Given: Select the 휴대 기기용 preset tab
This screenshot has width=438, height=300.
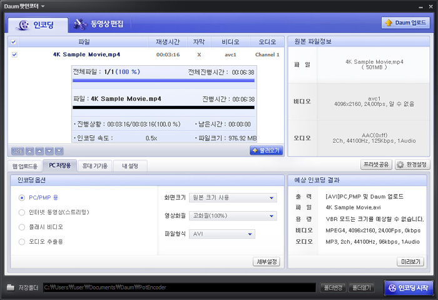Looking at the screenshot, I should (95, 166).
